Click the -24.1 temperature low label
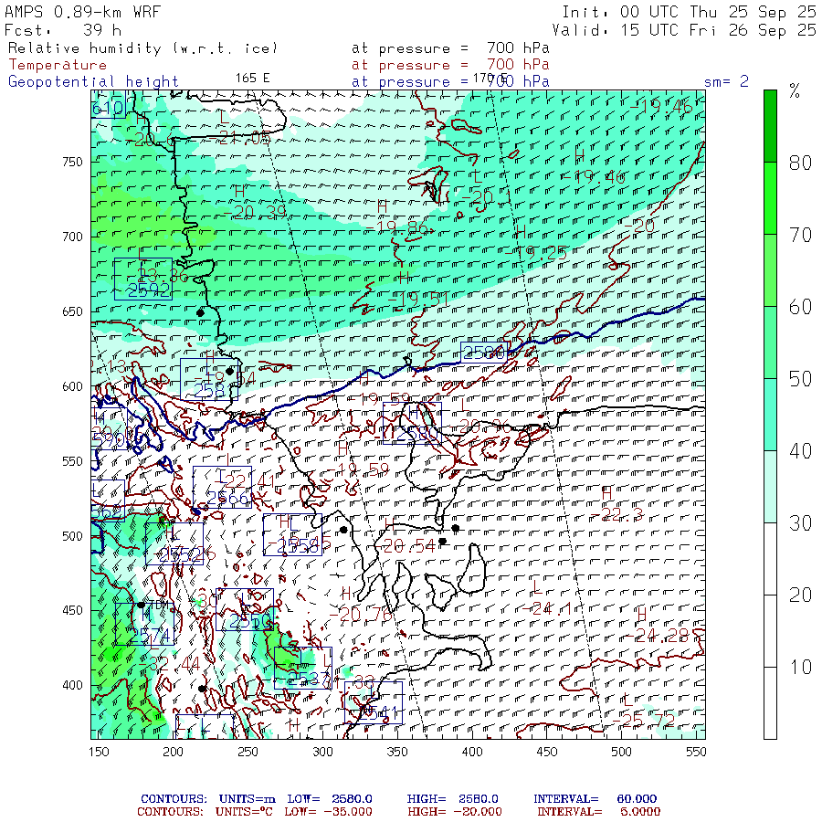Image resolution: width=822 pixels, height=822 pixels. tap(547, 608)
